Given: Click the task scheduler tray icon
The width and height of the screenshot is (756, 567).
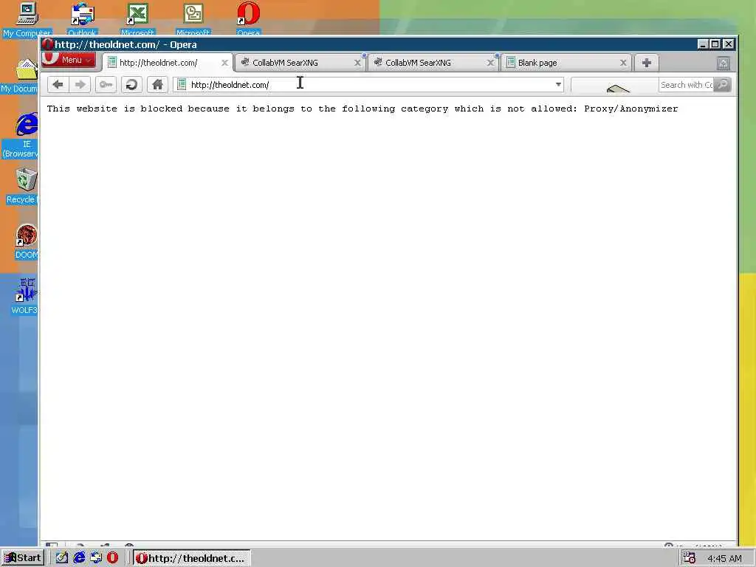Looking at the screenshot, I should [x=689, y=558].
